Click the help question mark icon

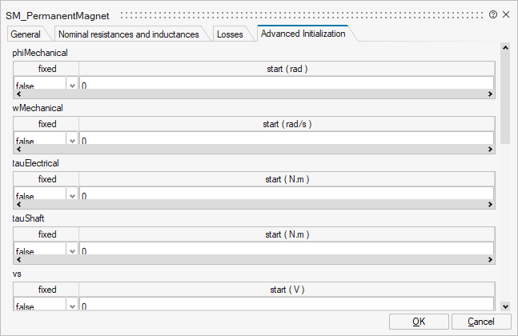[493, 15]
